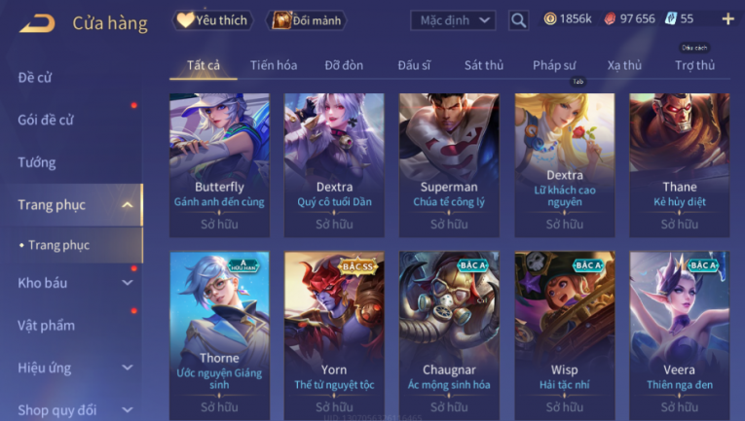Switch to the Pháp sư tab
The height and width of the screenshot is (421, 745).
[x=554, y=65]
